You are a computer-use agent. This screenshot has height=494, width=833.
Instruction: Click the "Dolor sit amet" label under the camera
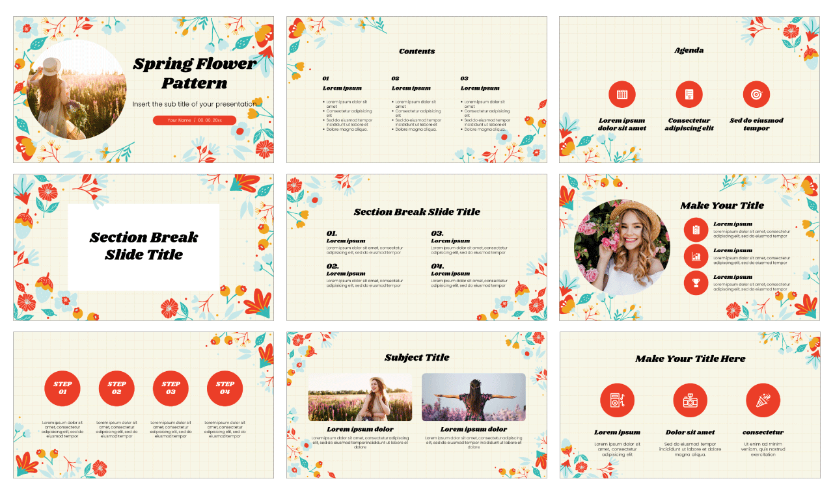(x=690, y=432)
